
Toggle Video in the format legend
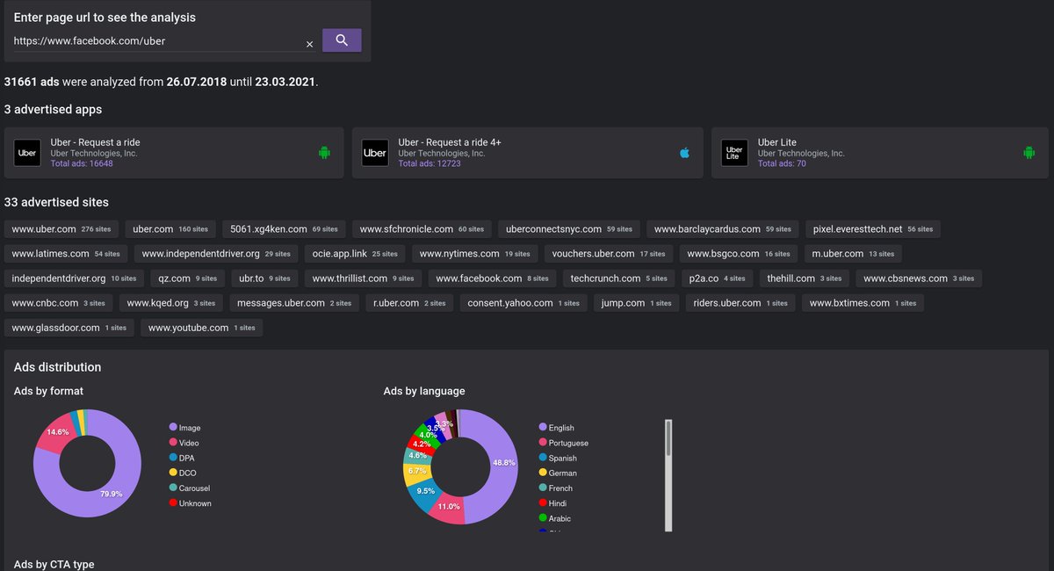[x=184, y=443]
